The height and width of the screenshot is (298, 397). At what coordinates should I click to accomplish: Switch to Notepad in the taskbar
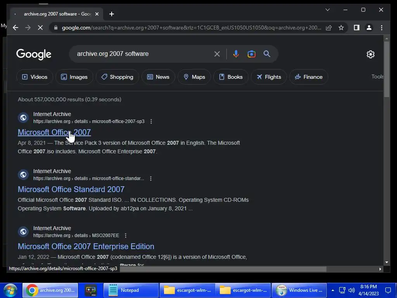coord(131,290)
